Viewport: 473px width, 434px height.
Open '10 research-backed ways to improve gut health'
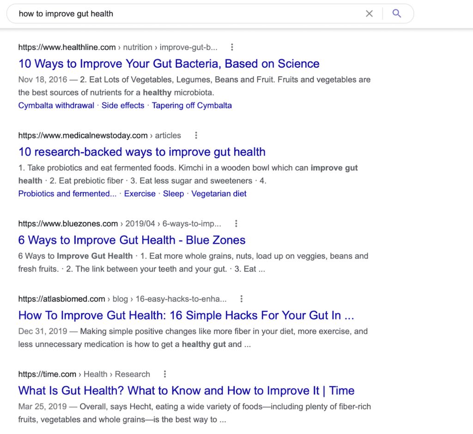click(x=142, y=152)
